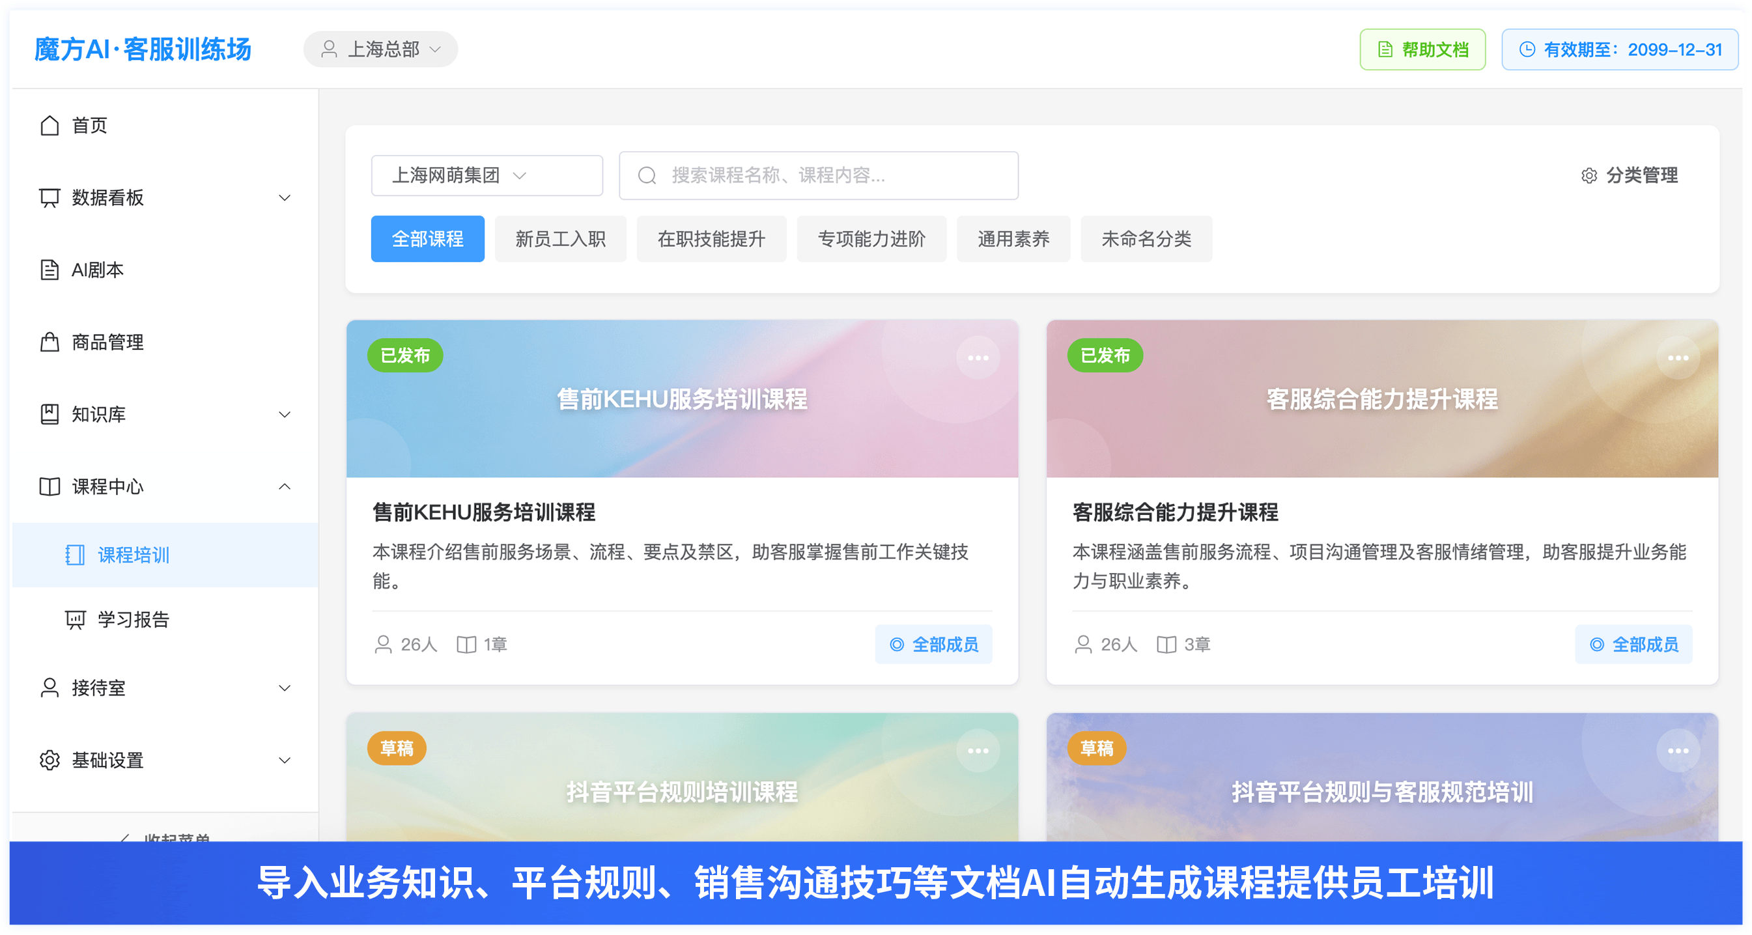Select the 全部课程 category tab
1752x935 pixels.
[428, 239]
